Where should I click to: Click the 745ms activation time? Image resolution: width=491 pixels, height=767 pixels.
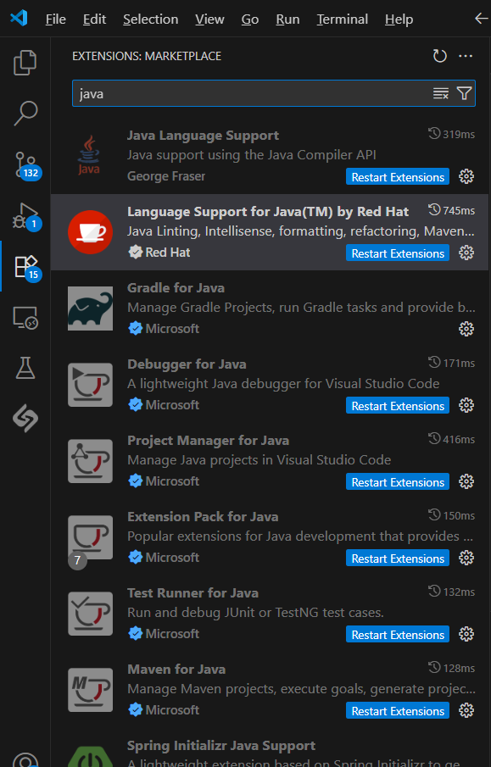(x=451, y=210)
